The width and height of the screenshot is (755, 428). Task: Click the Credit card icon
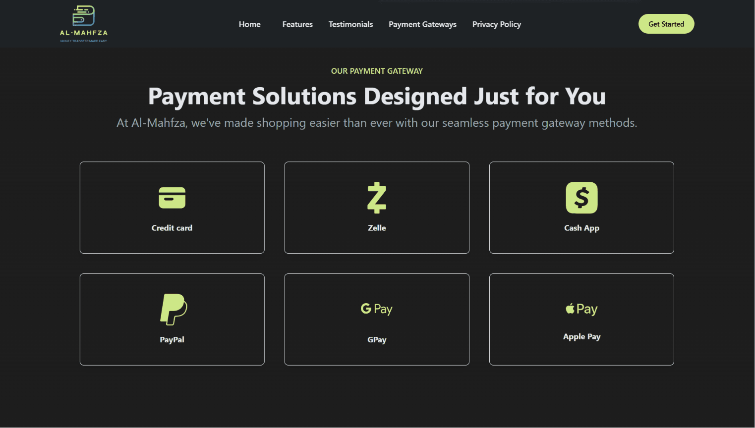pos(172,198)
